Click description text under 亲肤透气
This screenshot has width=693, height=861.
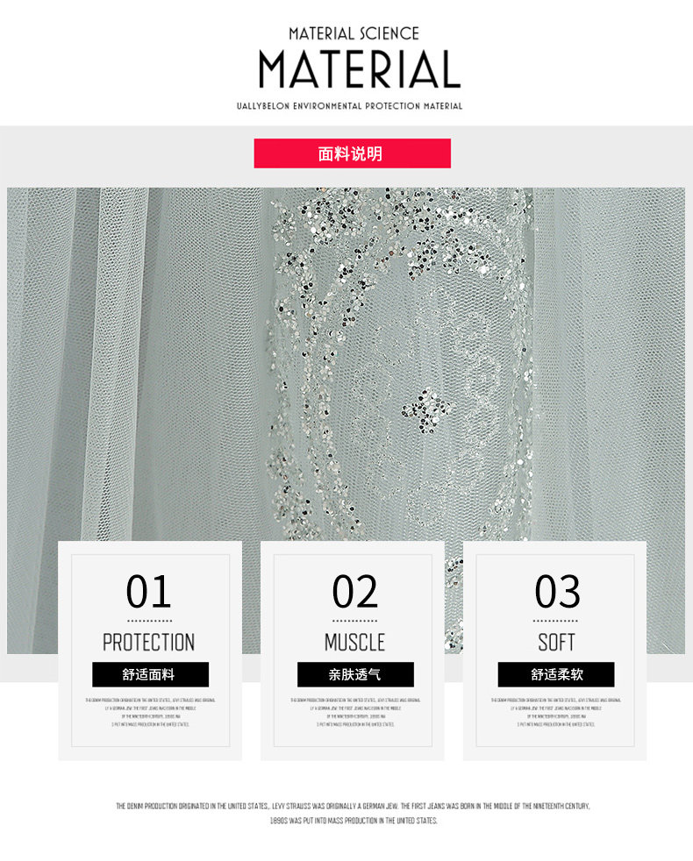pyautogui.click(x=355, y=712)
